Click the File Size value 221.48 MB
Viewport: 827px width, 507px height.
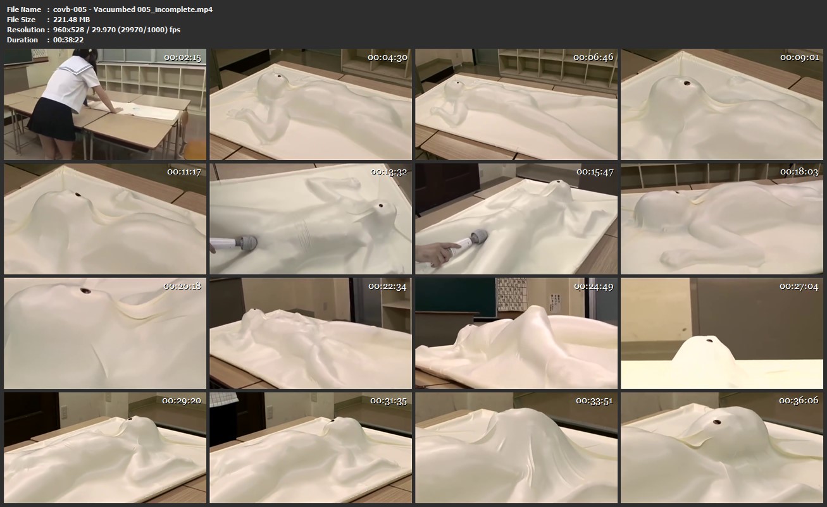click(x=72, y=20)
